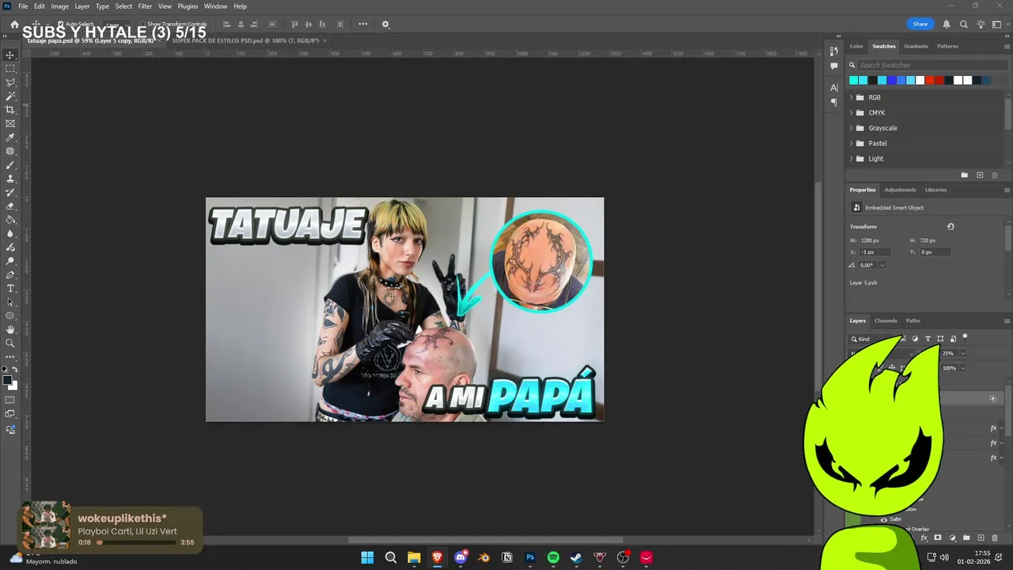
Task: Open Discord from the taskbar
Action: [461, 557]
